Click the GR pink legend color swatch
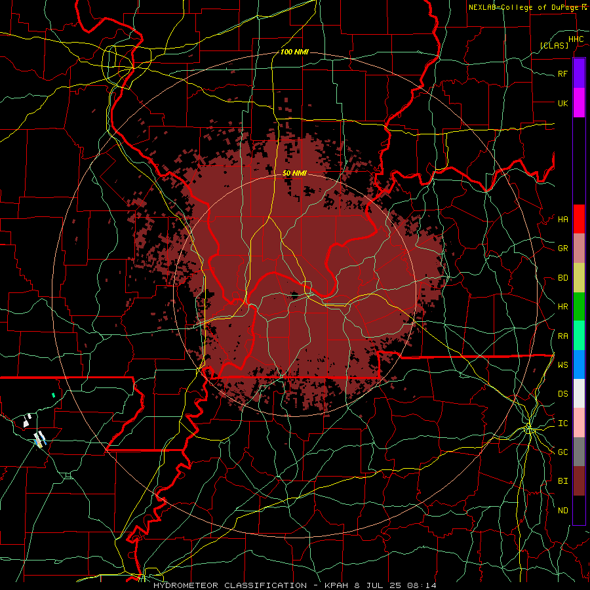590x590 pixels. coord(579,248)
